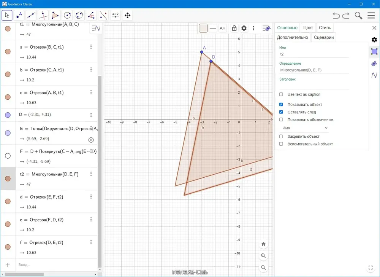Click the color swatch in style bar
Screen dimensions: 380x277
[x=203, y=28]
